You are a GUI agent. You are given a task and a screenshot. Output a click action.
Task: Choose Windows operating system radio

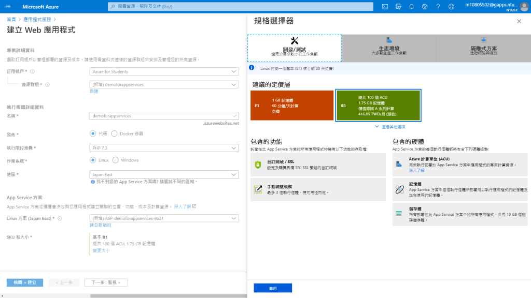pos(116,160)
